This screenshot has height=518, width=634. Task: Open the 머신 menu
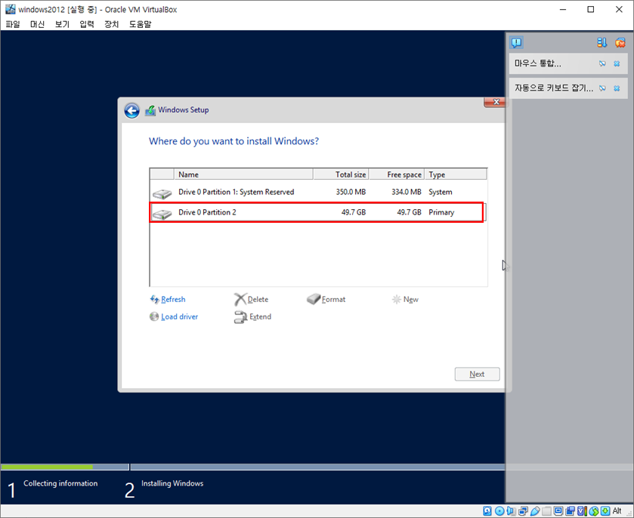tap(37, 24)
